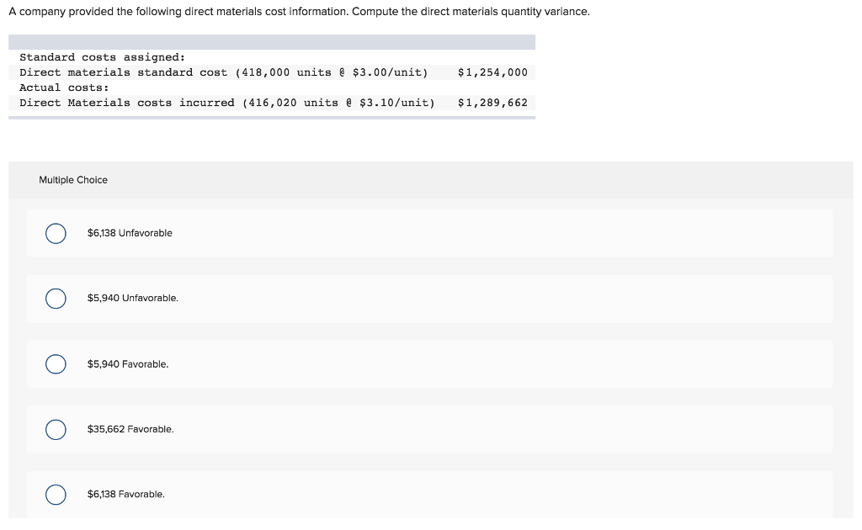Click the "Standard costs assigned:" table line
This screenshot has width=862, height=530.
coord(102,57)
